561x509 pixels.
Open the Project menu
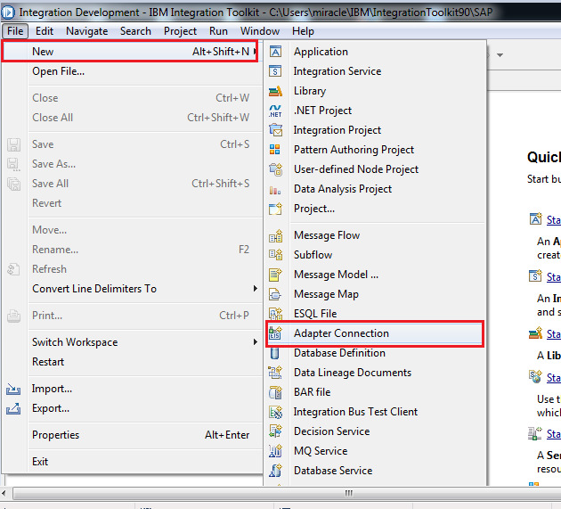coord(180,31)
